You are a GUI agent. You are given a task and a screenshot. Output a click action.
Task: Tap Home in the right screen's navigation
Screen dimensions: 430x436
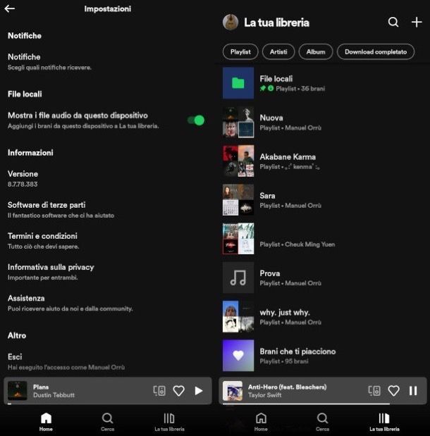[x=261, y=422]
